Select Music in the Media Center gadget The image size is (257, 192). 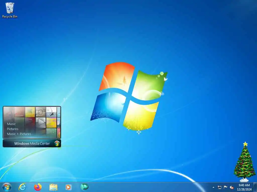pyautogui.click(x=11, y=124)
